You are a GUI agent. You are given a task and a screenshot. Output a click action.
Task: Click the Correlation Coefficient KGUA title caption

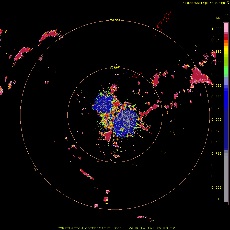[116, 228]
